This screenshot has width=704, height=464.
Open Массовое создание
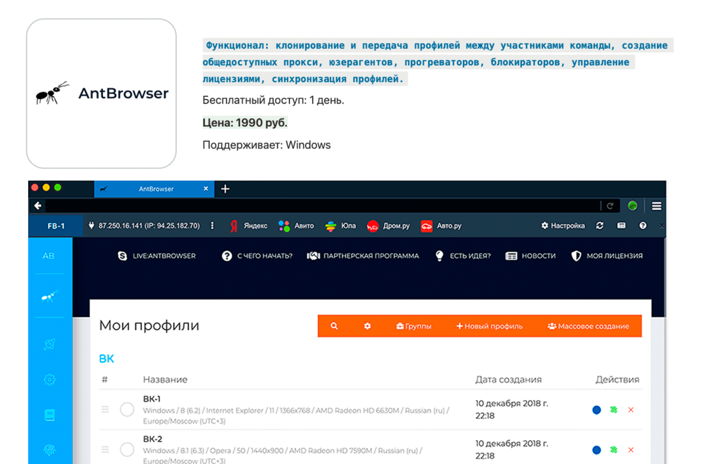(x=589, y=326)
